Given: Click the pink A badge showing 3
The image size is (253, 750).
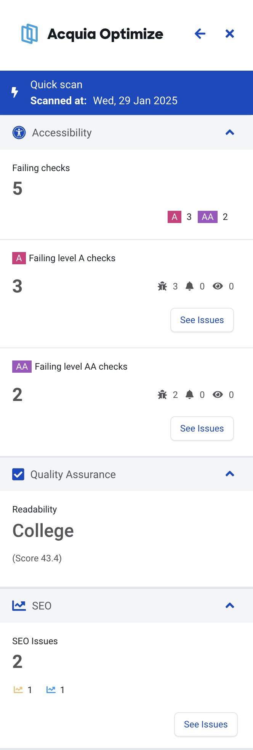Looking at the screenshot, I should click(x=175, y=217).
